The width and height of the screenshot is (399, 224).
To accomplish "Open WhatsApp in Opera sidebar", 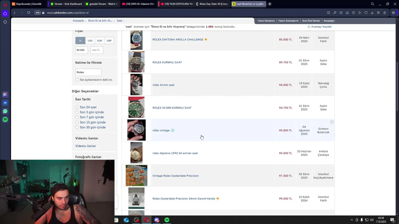I will [5, 111].
